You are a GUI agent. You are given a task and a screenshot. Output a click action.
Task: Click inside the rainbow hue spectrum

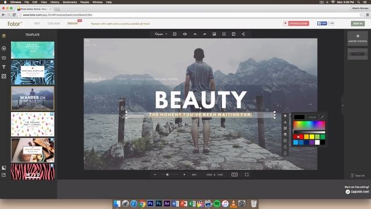(309, 125)
